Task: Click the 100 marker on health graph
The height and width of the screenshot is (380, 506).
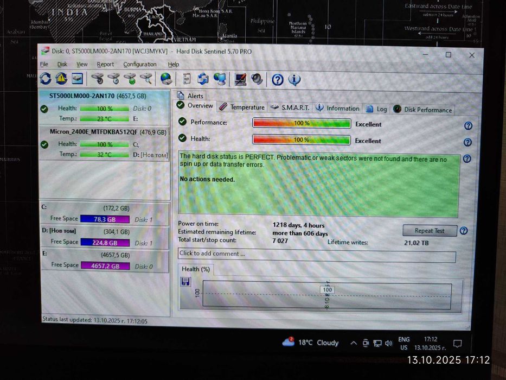Action: click(x=327, y=289)
